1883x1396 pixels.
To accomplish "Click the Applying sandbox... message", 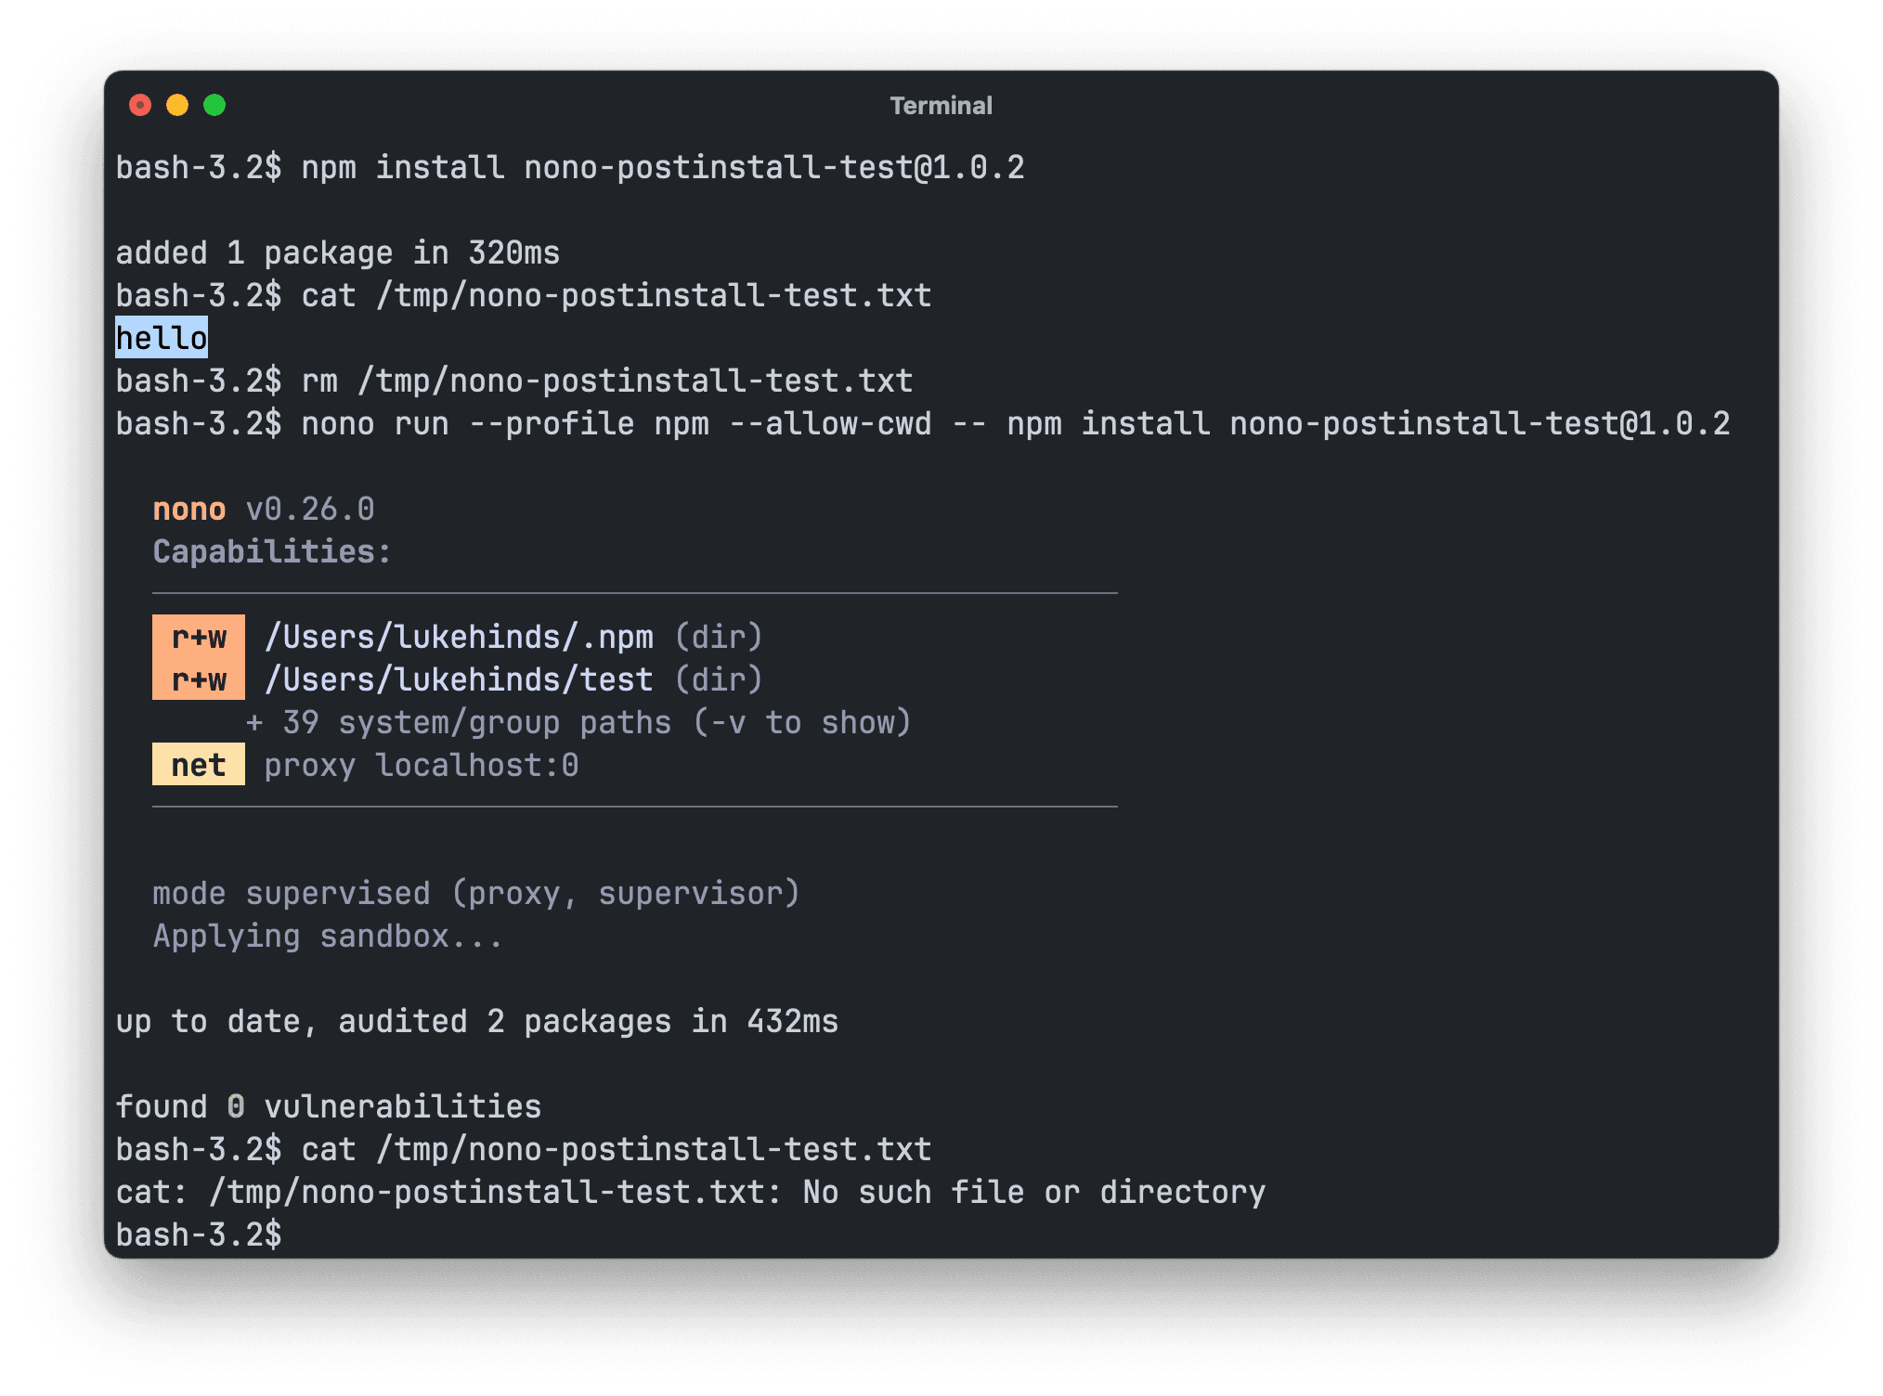I will [328, 936].
